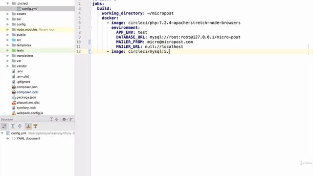Click symfony.lock file icon
This screenshot has height=176, width=313.
click(14, 108)
